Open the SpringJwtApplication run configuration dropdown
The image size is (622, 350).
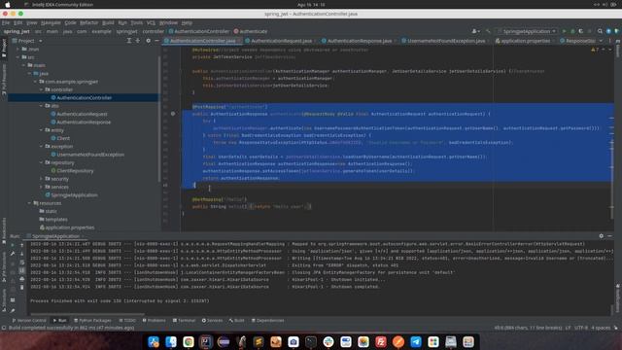tap(529, 31)
